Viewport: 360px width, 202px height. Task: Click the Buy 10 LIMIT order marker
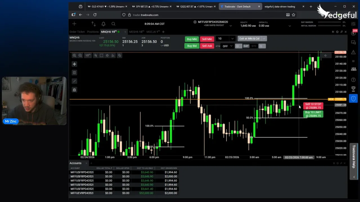click(x=313, y=114)
